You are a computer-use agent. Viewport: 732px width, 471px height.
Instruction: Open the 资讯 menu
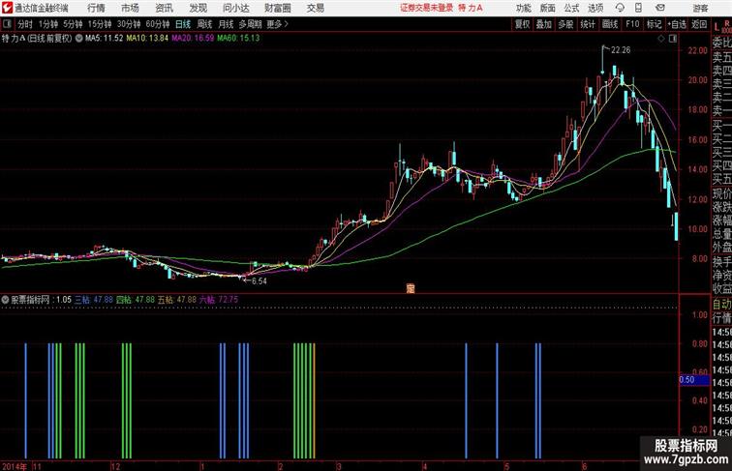(164, 8)
